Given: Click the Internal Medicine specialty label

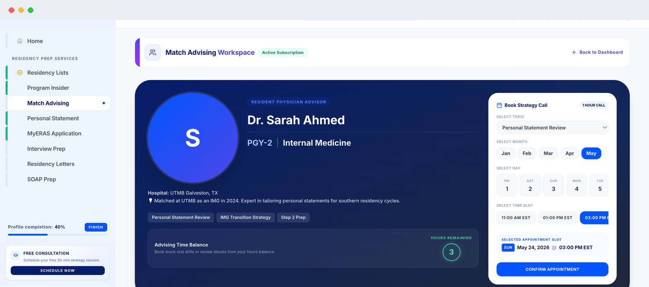Looking at the screenshot, I should pos(317,143).
